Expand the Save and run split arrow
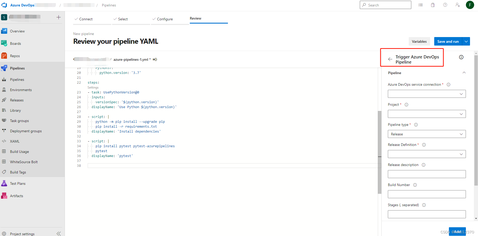 click(466, 41)
